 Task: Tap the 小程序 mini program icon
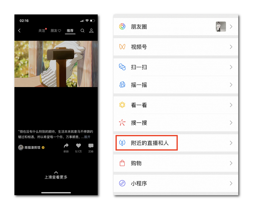click(x=122, y=183)
